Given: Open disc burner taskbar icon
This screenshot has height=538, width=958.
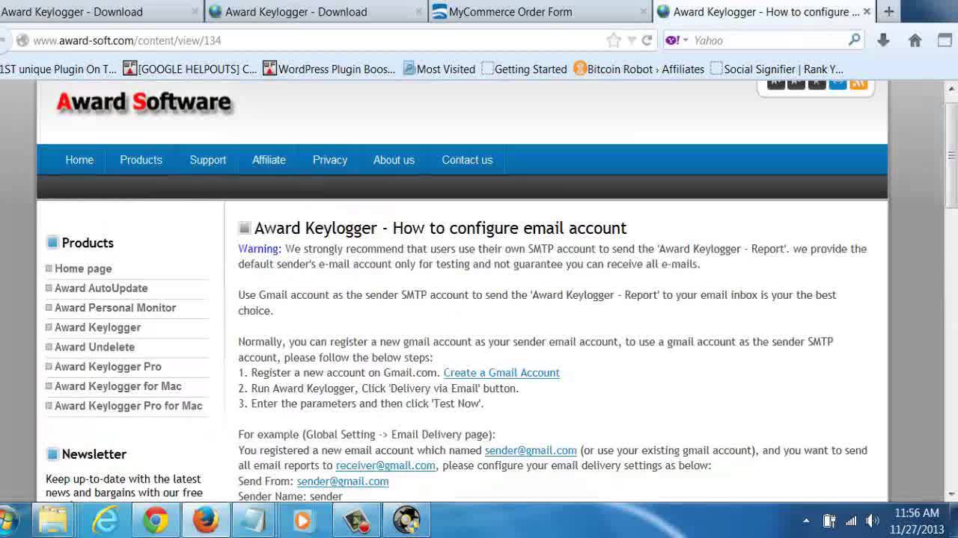Looking at the screenshot, I should [x=406, y=520].
